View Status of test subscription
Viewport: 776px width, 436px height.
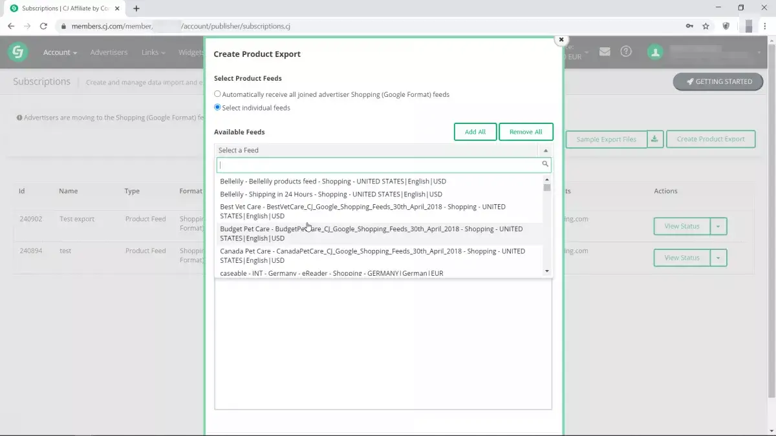click(682, 258)
